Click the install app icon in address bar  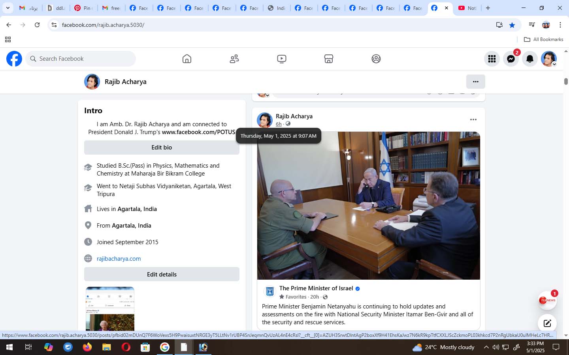pos(499,25)
